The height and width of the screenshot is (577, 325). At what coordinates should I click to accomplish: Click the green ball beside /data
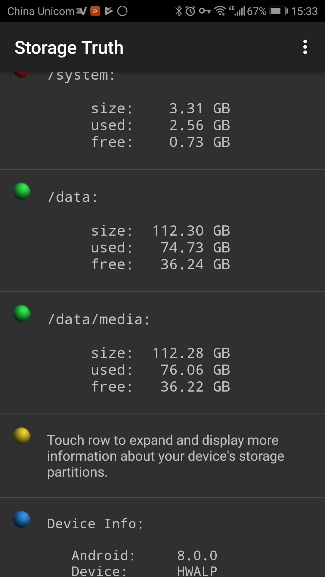click(22, 191)
